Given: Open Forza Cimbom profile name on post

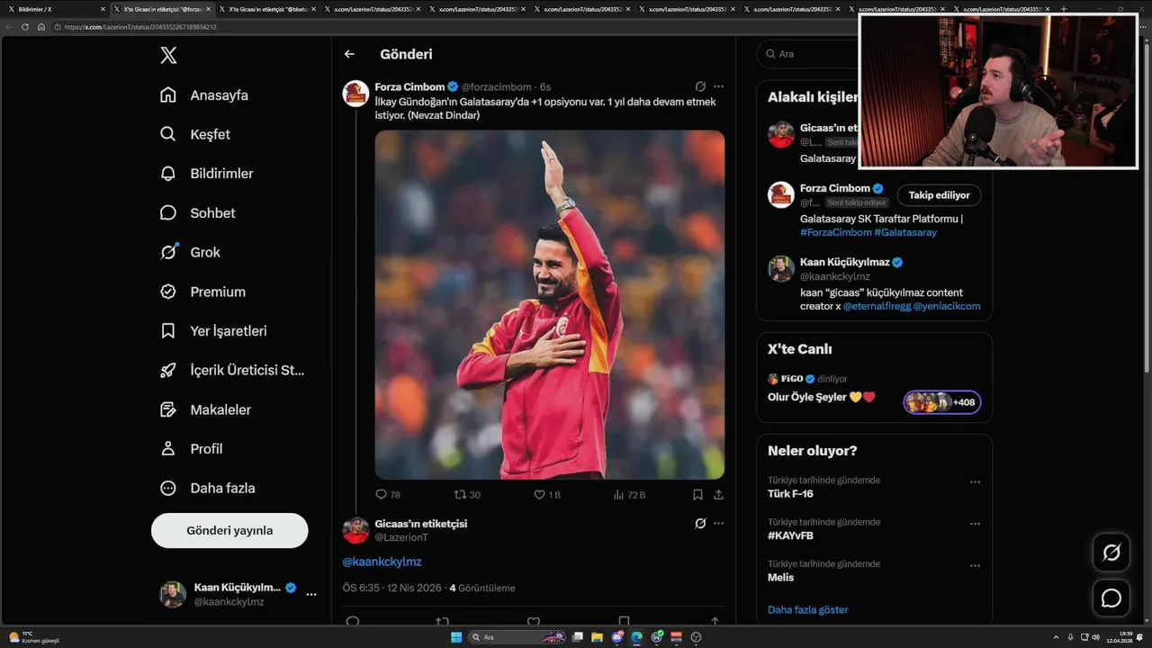Looking at the screenshot, I should point(409,87).
